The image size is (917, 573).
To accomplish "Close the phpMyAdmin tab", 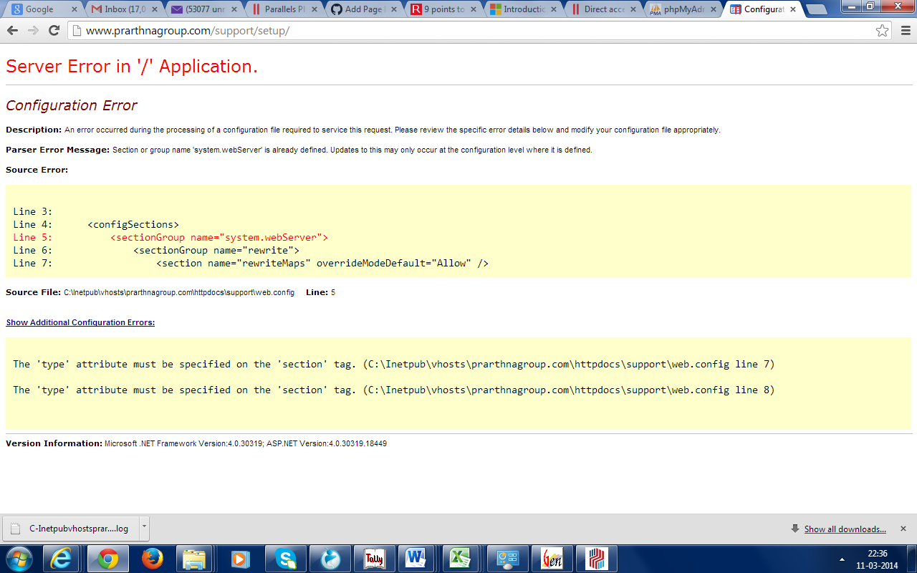I will pos(712,9).
